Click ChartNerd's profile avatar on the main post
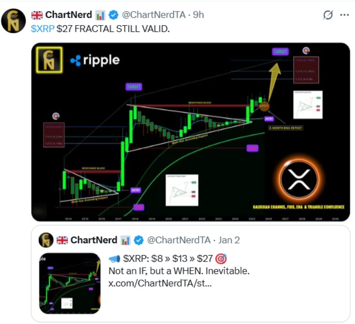The width and height of the screenshot is (355, 324). pos(14,21)
